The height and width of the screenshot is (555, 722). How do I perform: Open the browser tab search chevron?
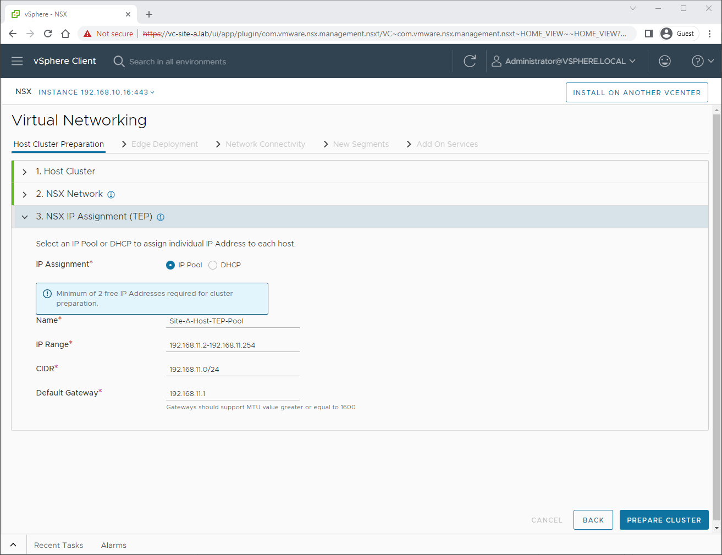(633, 8)
